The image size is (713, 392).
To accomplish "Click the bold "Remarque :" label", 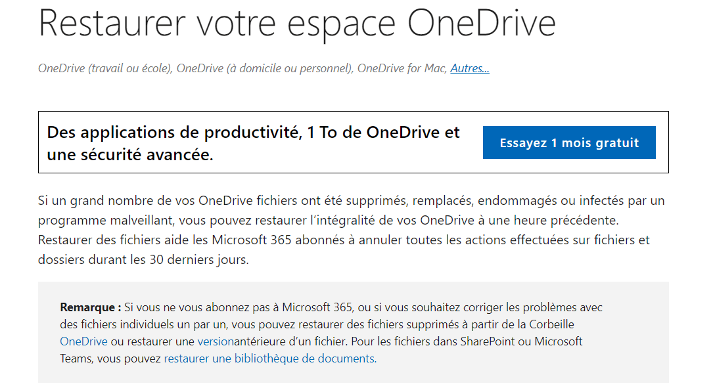I will click(91, 307).
